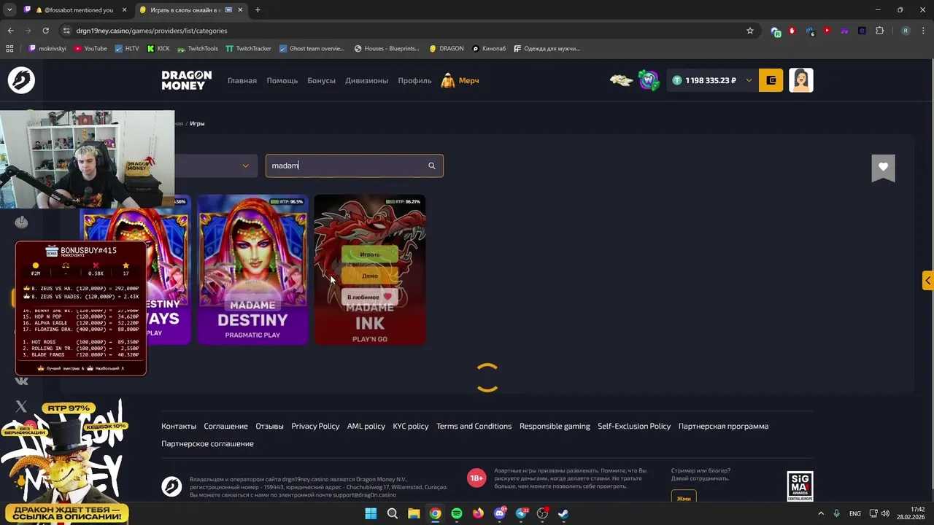Open Discord from the taskbar
The image size is (934, 525).
click(x=500, y=513)
